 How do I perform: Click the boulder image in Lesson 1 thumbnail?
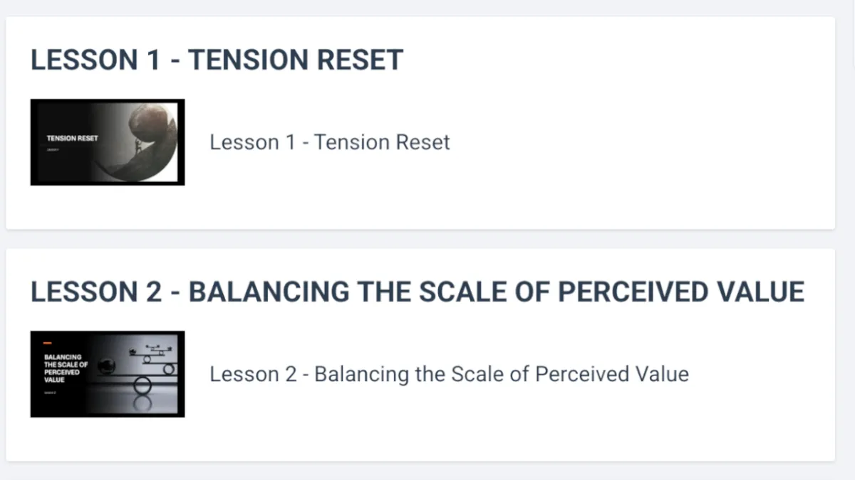pyautogui.click(x=149, y=124)
